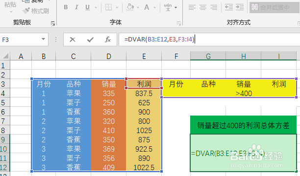The width and height of the screenshot is (300, 176).
Task: Confirm formula with the checkmark
Action: [x=90, y=39]
